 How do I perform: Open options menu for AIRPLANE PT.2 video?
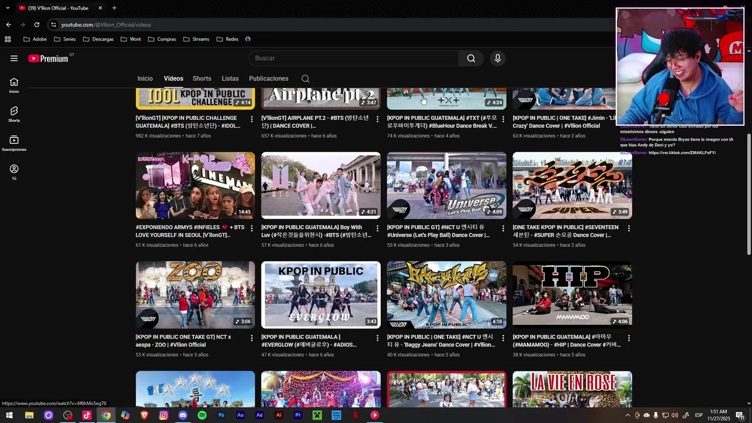tap(378, 119)
